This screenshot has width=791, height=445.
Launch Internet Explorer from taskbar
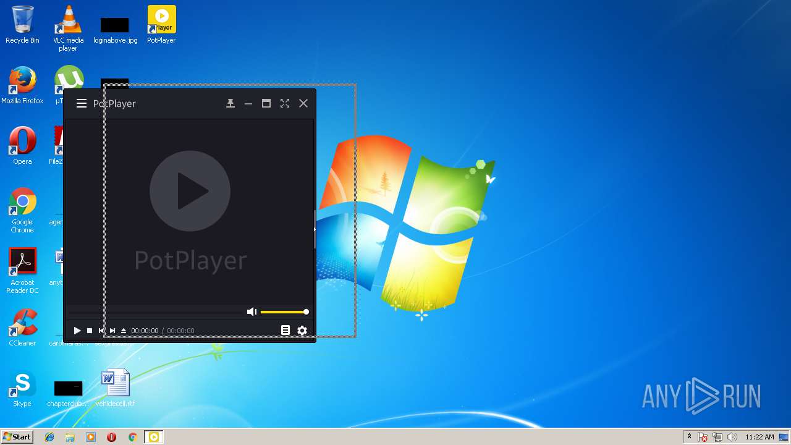(49, 437)
